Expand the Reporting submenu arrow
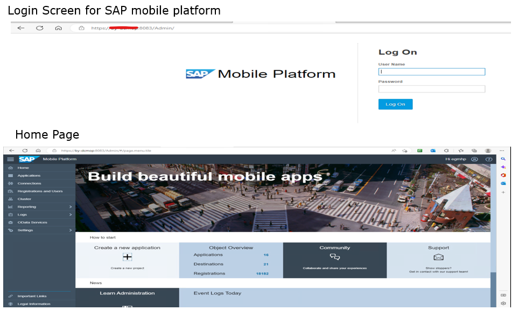 (x=71, y=207)
